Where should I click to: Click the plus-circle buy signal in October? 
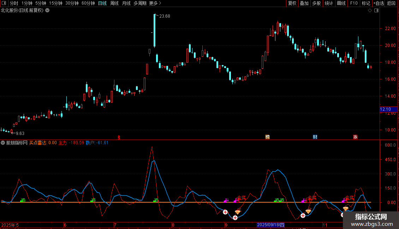[x=303, y=216]
